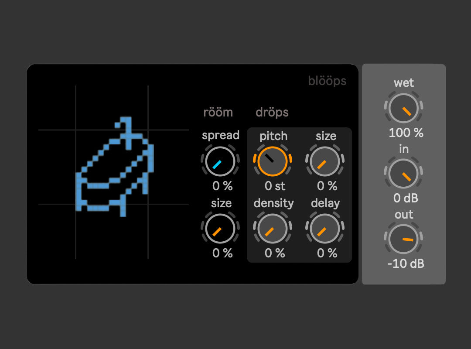
Task: Click the blue pixel bathtub display
Action: pos(114,167)
